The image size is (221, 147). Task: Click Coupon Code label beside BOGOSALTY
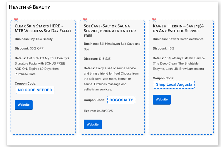tap(94, 100)
